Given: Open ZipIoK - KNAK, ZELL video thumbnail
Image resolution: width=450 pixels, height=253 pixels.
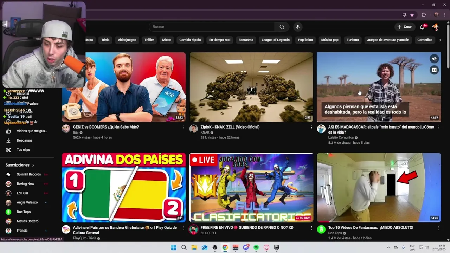Looking at the screenshot, I should [x=251, y=87].
